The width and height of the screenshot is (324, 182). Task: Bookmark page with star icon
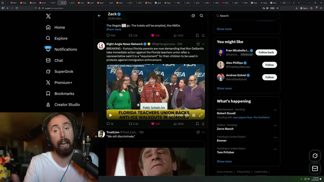[277, 8]
